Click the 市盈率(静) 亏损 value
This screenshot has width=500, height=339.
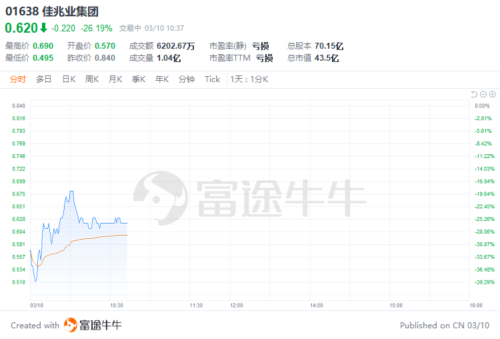click(260, 46)
